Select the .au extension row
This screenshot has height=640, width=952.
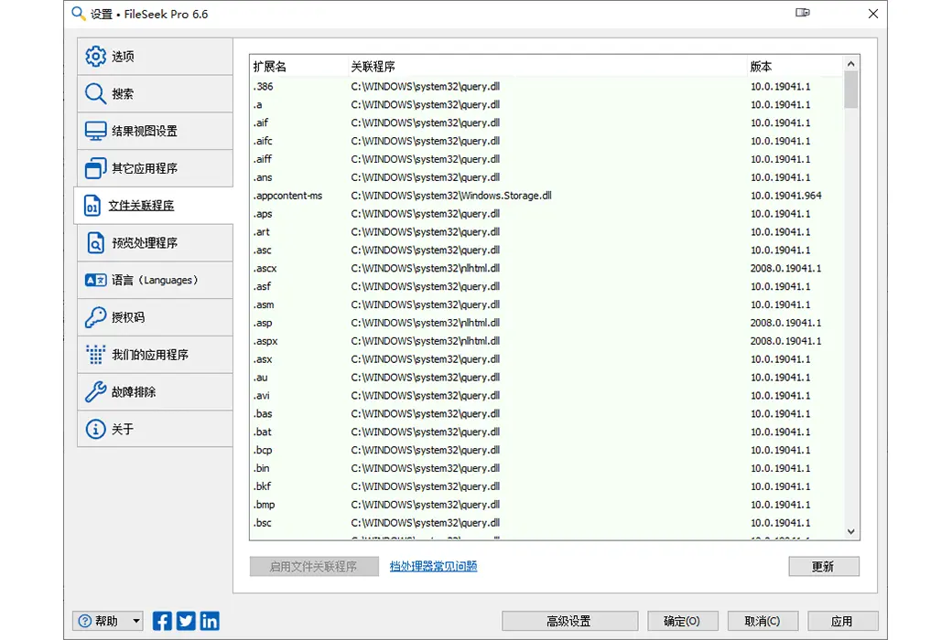(546, 378)
